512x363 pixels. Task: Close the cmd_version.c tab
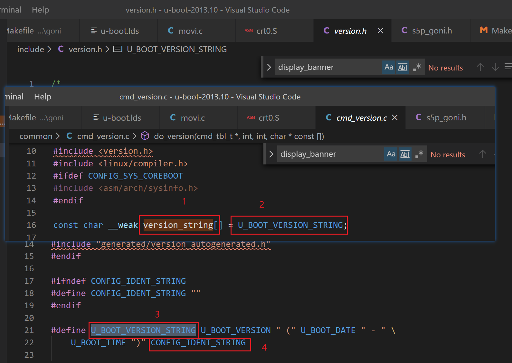(x=395, y=117)
